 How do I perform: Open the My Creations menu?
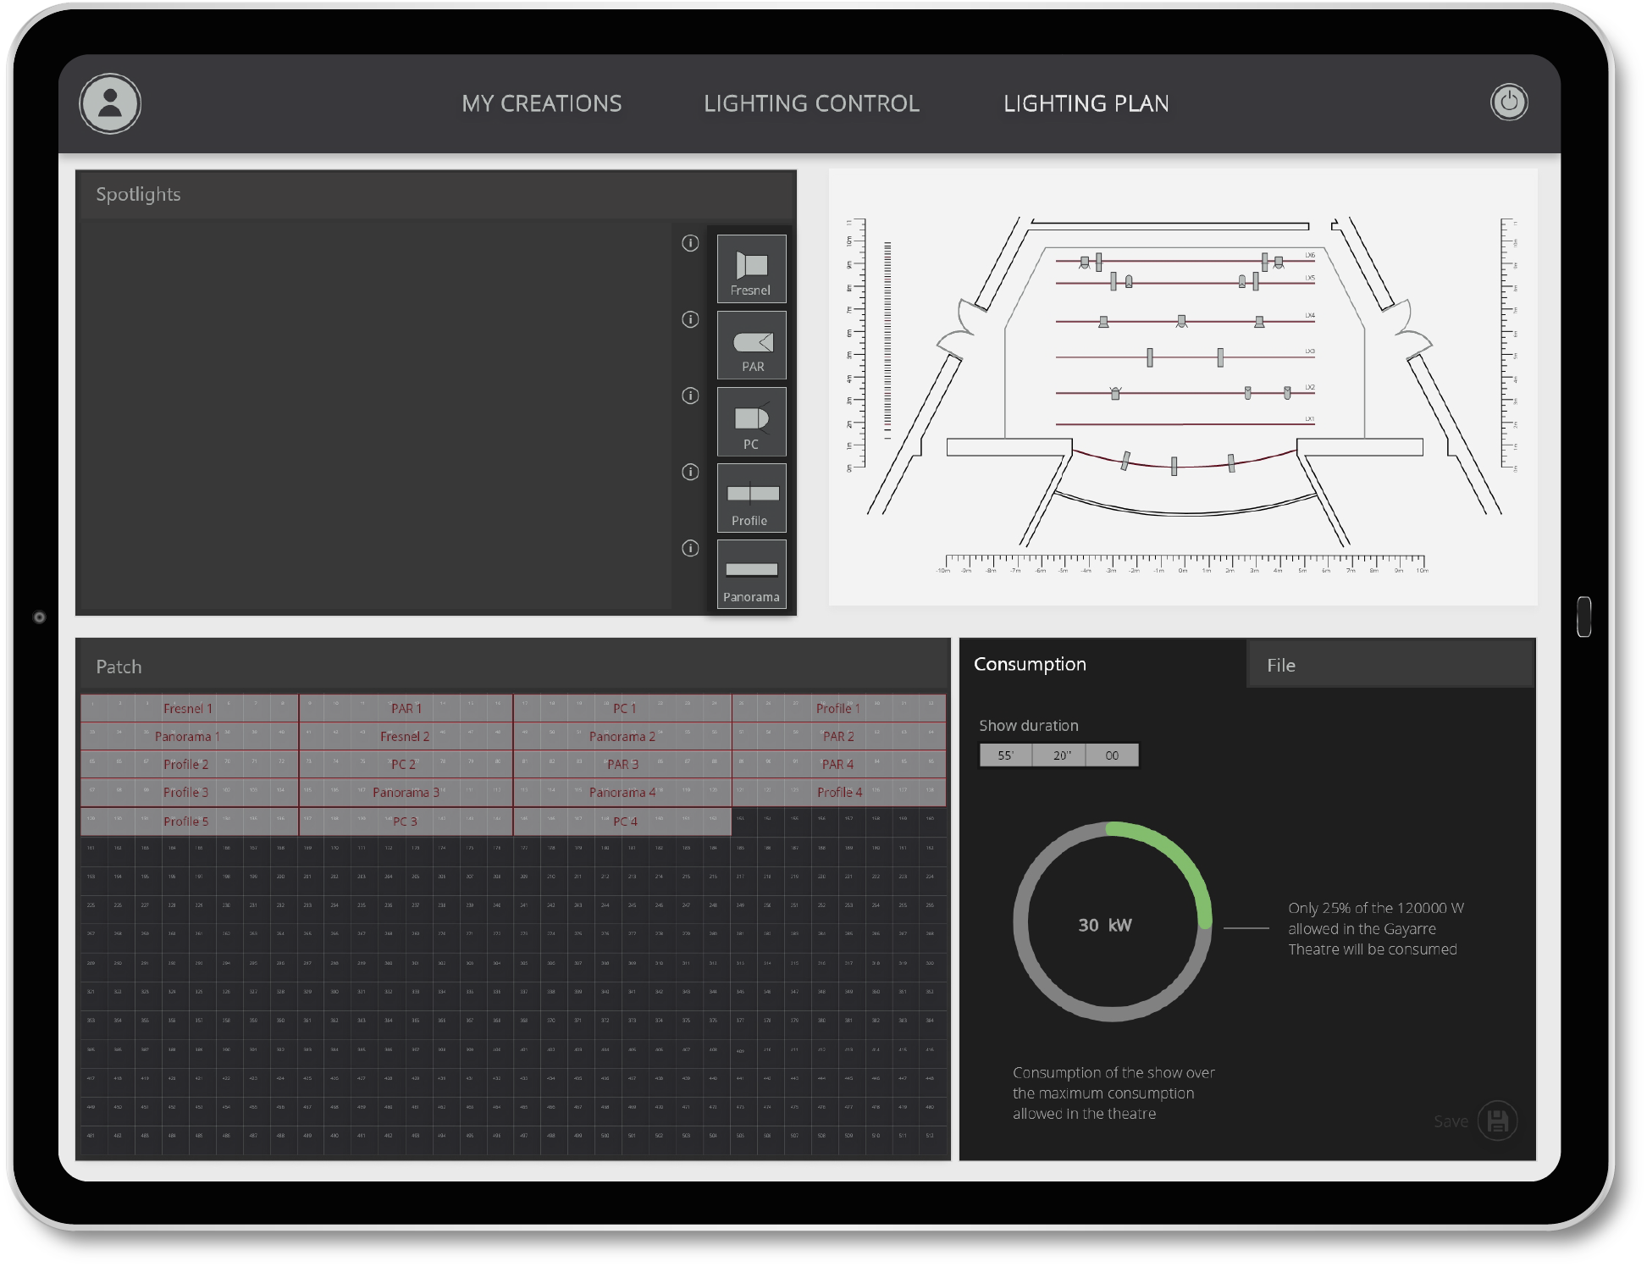click(x=541, y=103)
